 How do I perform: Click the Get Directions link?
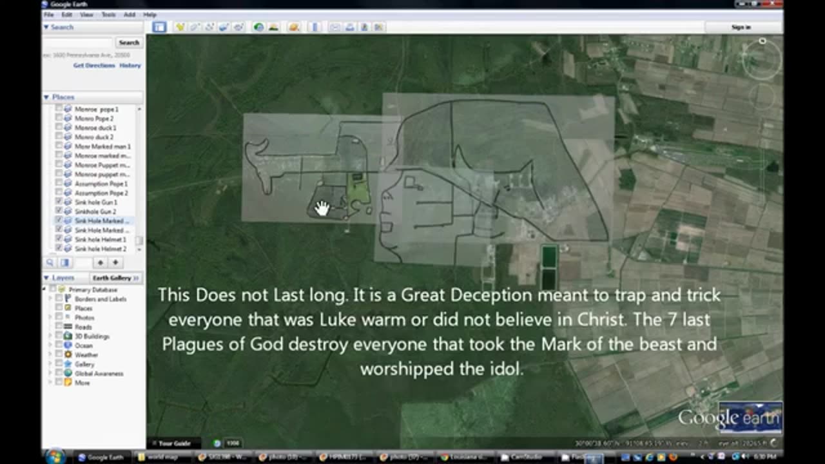[94, 66]
